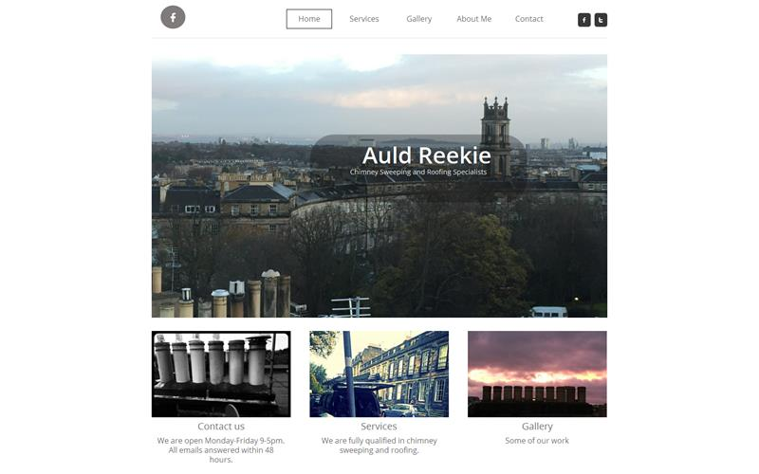This screenshot has width=759, height=474.
Task: Open the square Twitter social icon
Action: point(601,20)
